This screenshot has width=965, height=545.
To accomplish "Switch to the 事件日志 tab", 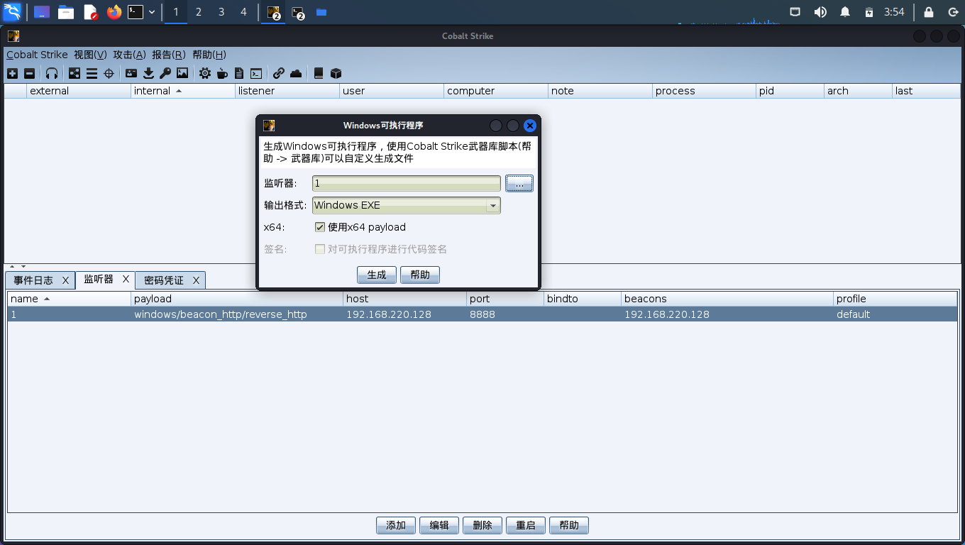I will (33, 280).
